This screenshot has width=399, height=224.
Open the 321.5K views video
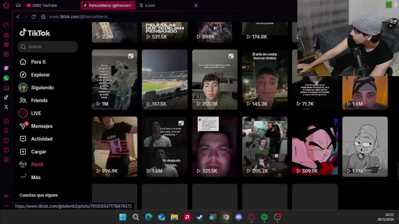pyautogui.click(x=215, y=147)
